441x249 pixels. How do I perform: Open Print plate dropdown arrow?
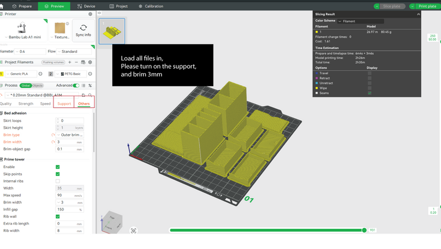412,6
